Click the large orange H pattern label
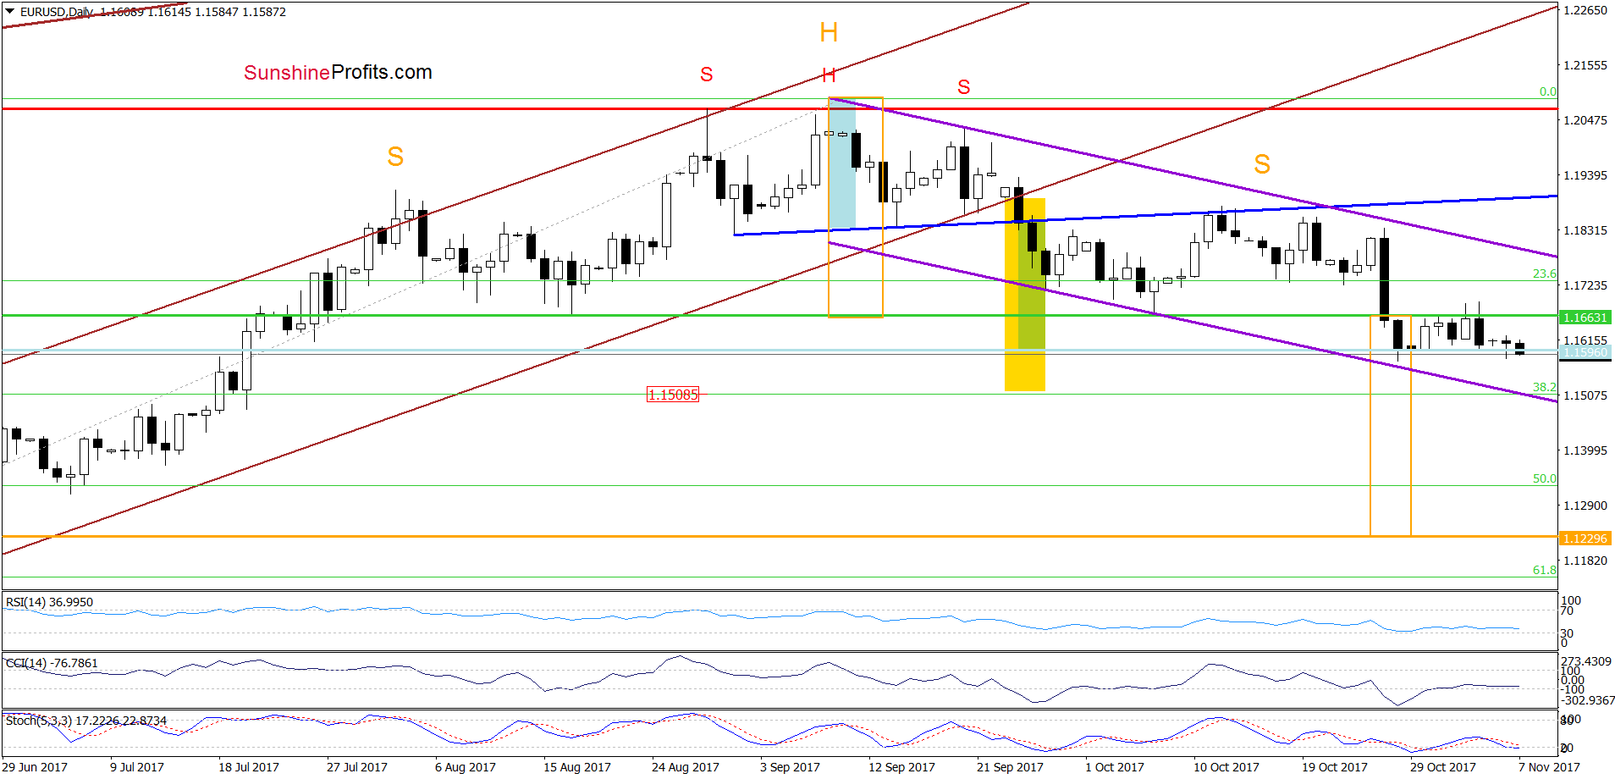Screen dimensions: 1615x779 (x=829, y=33)
